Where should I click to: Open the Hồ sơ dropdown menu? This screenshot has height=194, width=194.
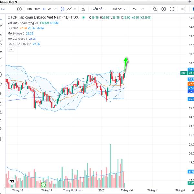point(119,9)
